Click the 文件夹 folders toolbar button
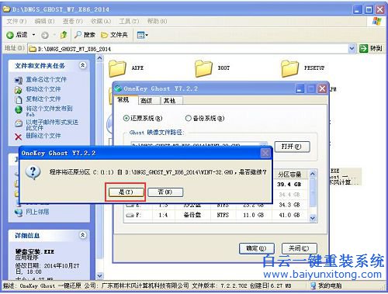This screenshot has width=388, height=294. click(114, 35)
